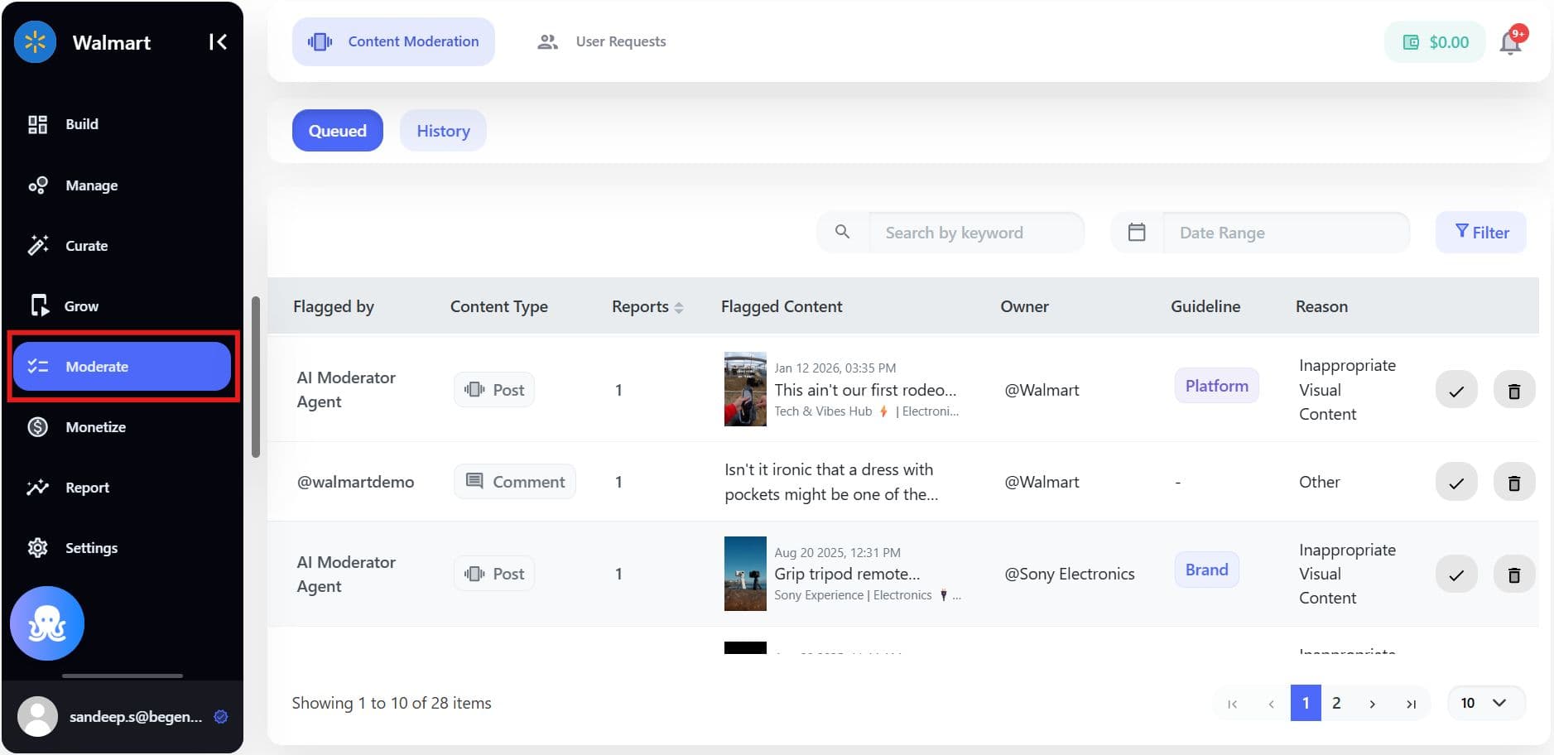Go to the next page
Screen dimensions: 1554x755
[x=1372, y=704]
